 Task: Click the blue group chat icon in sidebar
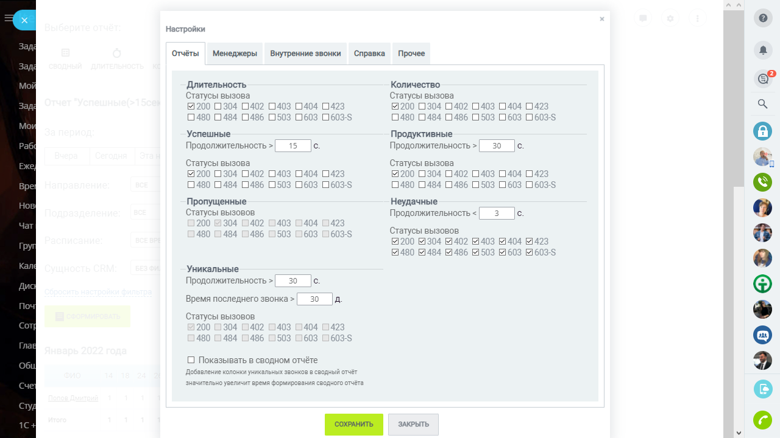point(762,335)
